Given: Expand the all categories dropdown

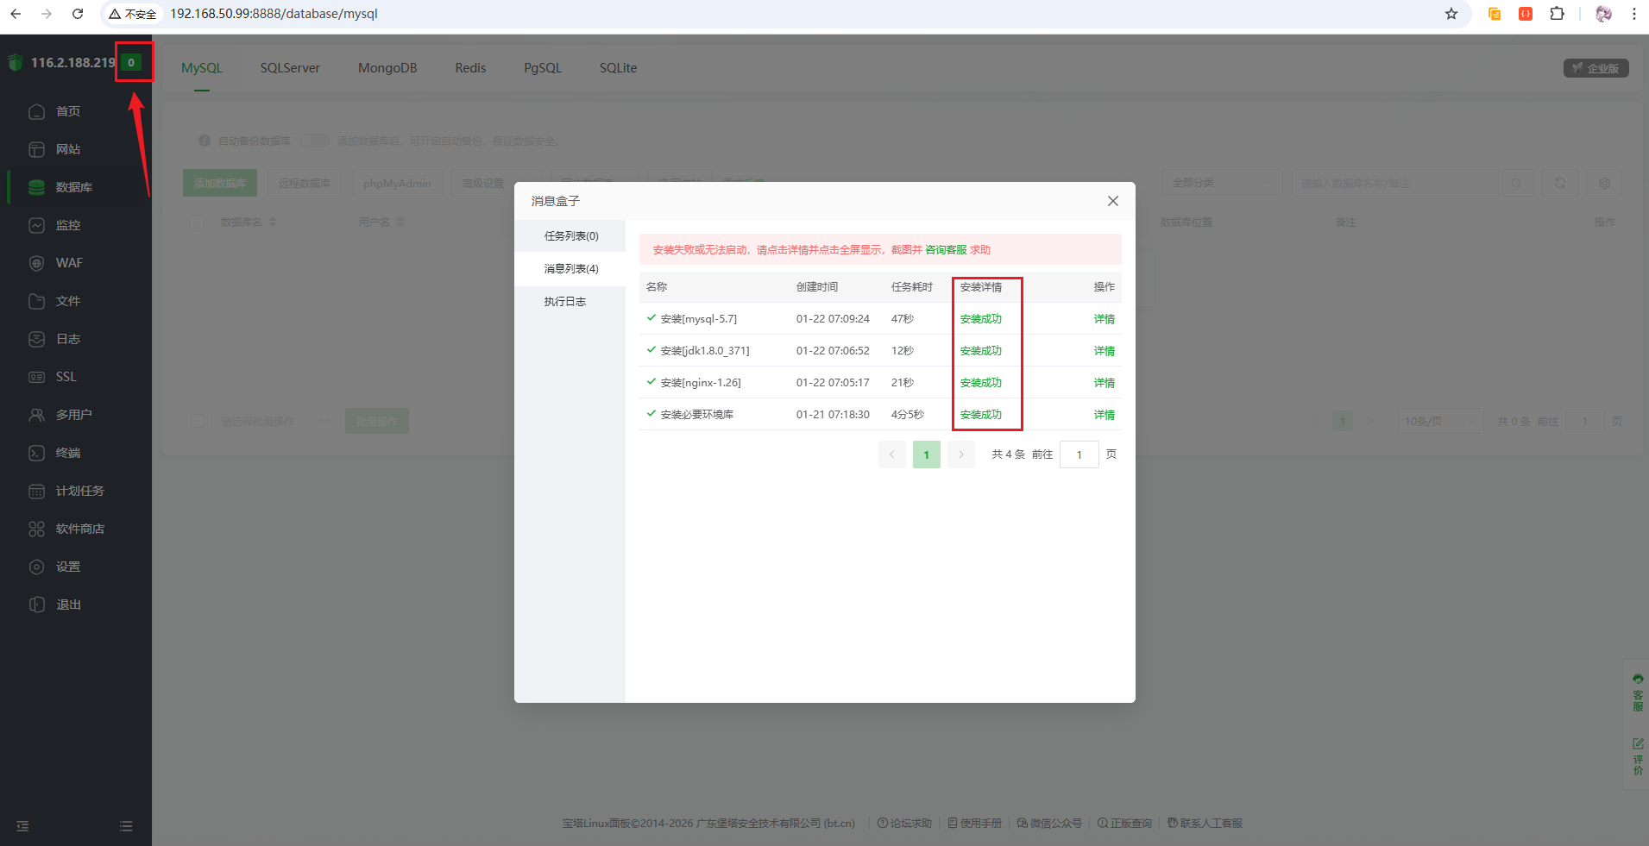Looking at the screenshot, I should pyautogui.click(x=1220, y=183).
